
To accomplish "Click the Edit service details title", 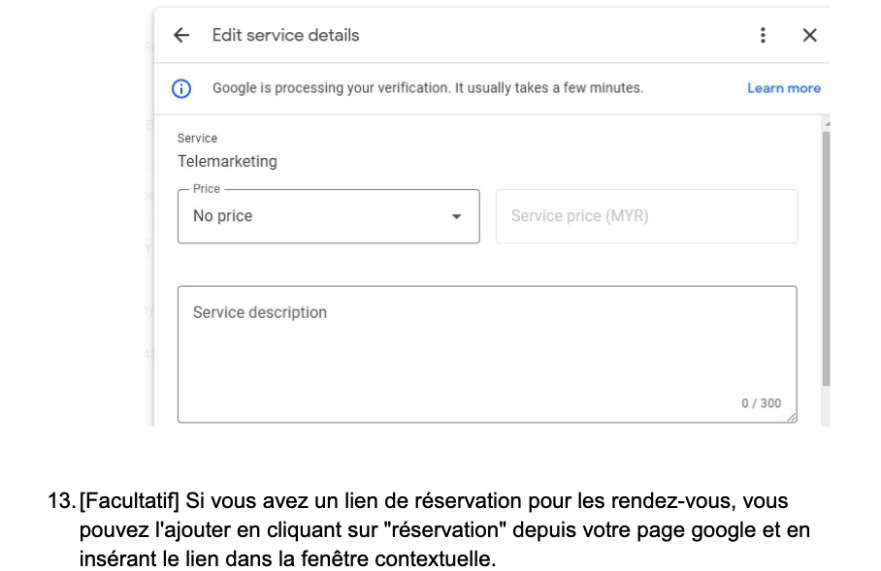I will click(285, 36).
